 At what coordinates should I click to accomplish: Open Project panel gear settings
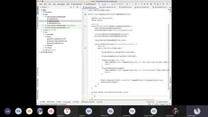click(77, 7)
